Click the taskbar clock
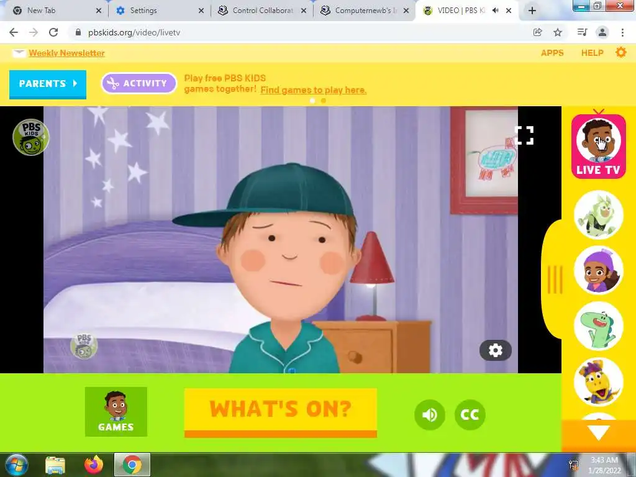Viewport: 636px width, 477px height. [x=604, y=465]
